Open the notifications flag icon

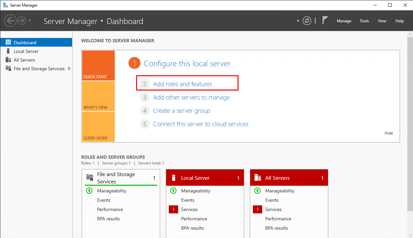(325, 20)
